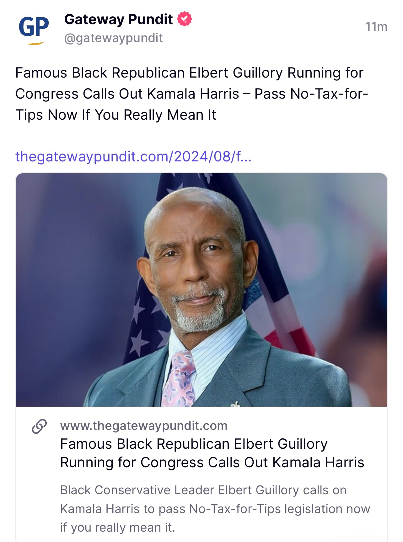This screenshot has width=403, height=542.
Task: Click the 11m post timestamp
Action: [376, 27]
